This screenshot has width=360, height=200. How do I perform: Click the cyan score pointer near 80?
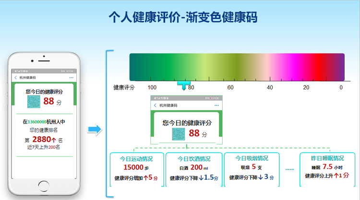(184, 85)
